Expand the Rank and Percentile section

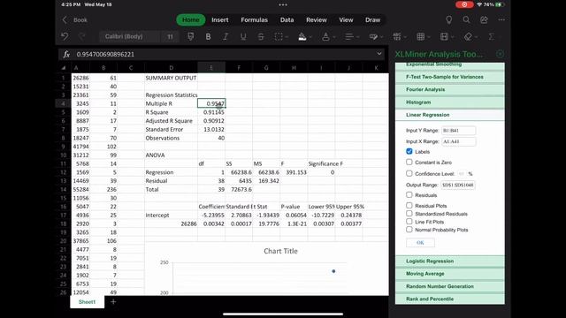click(x=450, y=299)
